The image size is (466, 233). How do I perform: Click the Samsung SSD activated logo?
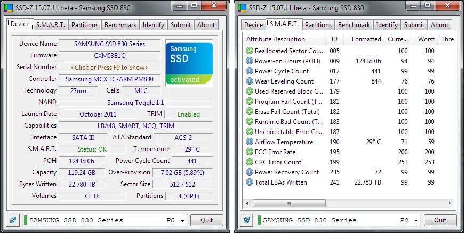(189, 63)
